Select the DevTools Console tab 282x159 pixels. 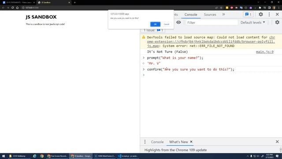[191, 15]
